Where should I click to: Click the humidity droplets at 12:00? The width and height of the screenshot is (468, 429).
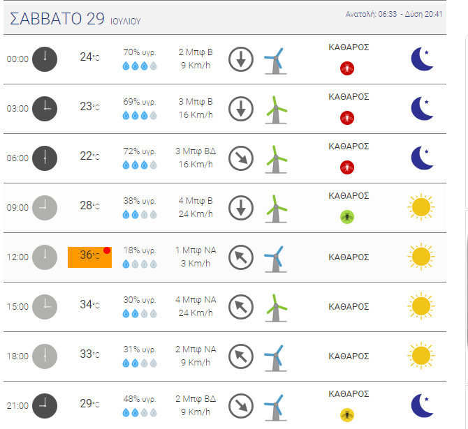click(140, 264)
